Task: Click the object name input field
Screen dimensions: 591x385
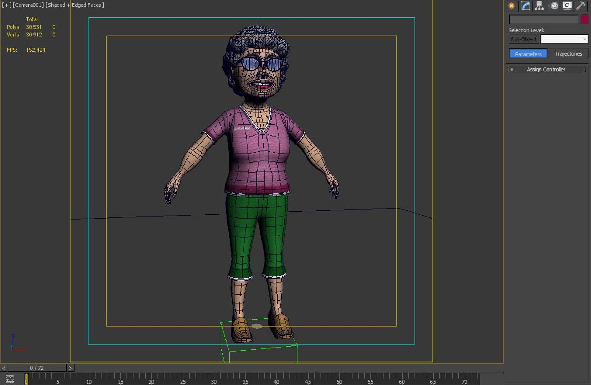Action: pyautogui.click(x=544, y=19)
